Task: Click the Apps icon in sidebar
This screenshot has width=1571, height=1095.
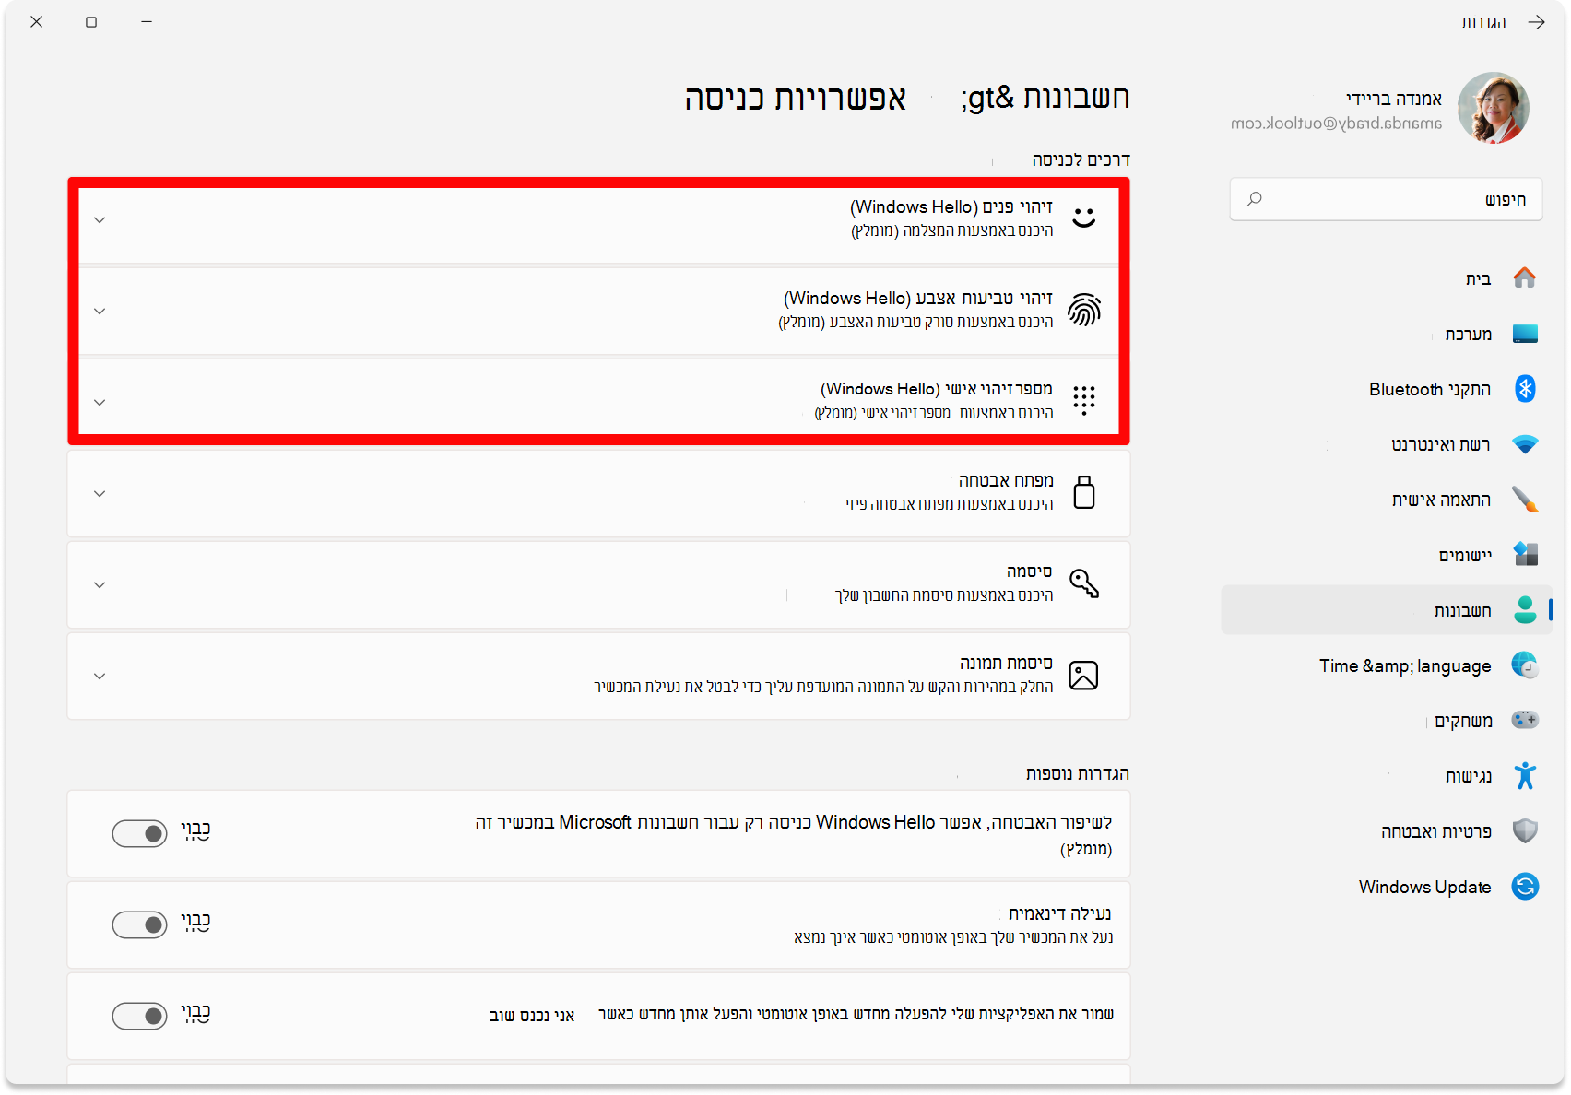Action: [x=1525, y=554]
